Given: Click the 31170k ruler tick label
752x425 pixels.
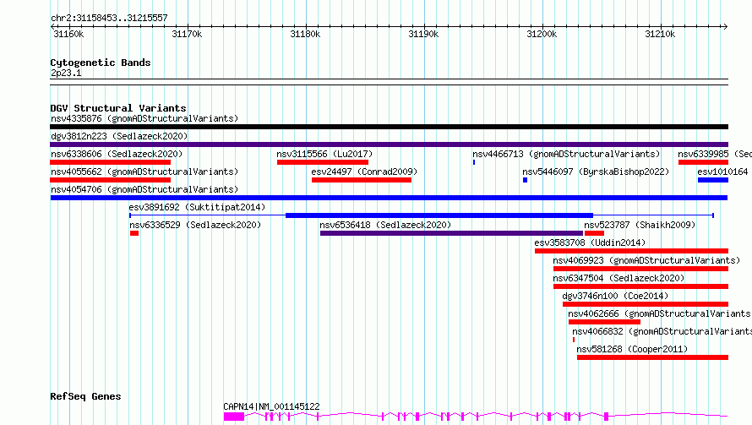Looking at the screenshot, I should pyautogui.click(x=187, y=34).
